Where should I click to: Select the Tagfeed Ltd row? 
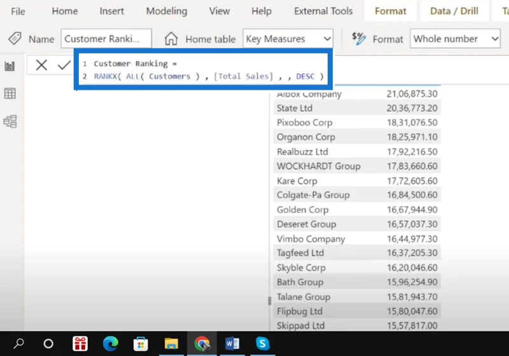point(357,253)
